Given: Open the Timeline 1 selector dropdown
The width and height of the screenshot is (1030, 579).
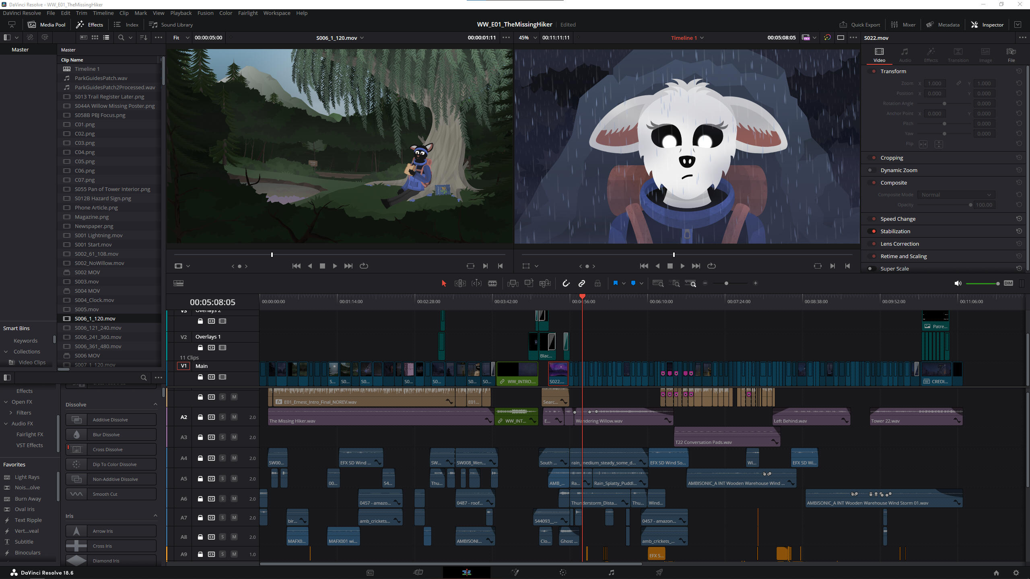Looking at the screenshot, I should (x=702, y=37).
